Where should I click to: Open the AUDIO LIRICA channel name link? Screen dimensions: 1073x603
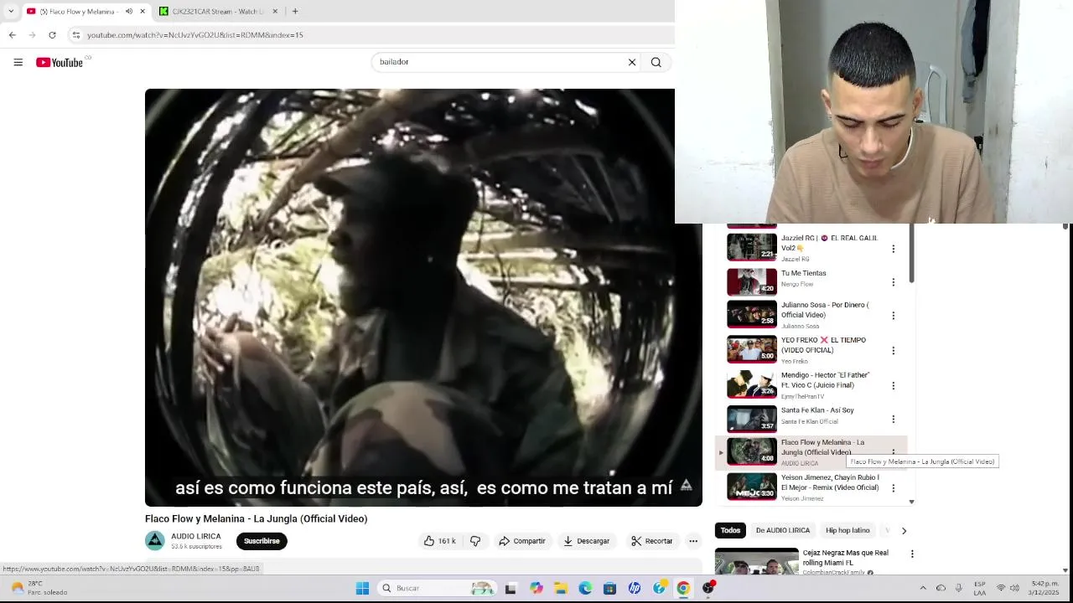click(x=196, y=536)
